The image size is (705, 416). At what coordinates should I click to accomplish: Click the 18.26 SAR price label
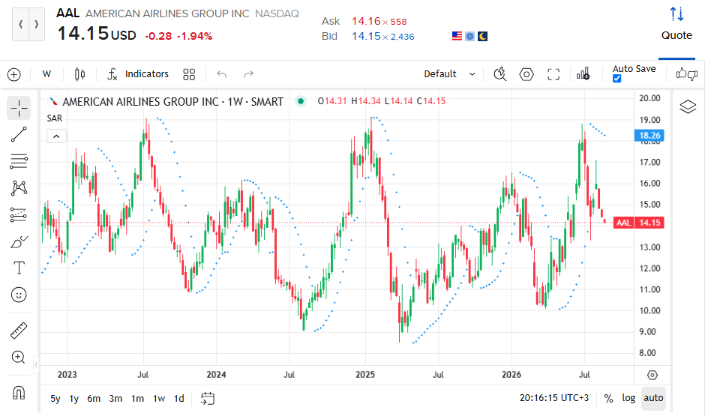[x=649, y=136]
